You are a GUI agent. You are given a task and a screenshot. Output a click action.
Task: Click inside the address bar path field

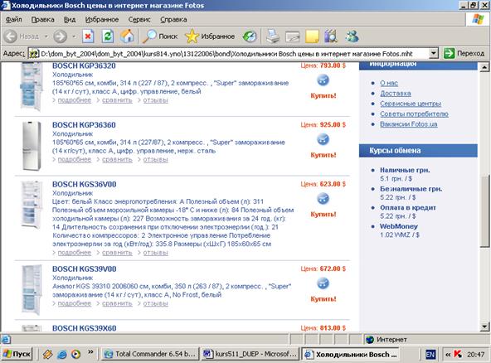pyautogui.click(x=233, y=54)
